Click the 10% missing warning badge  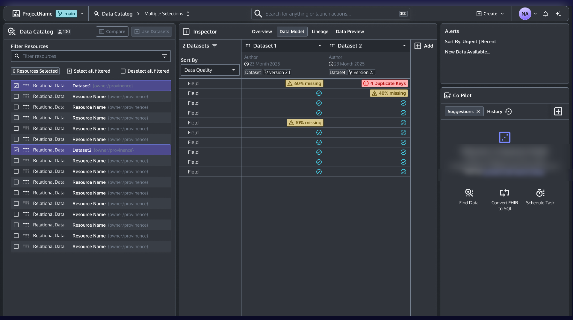(x=305, y=123)
